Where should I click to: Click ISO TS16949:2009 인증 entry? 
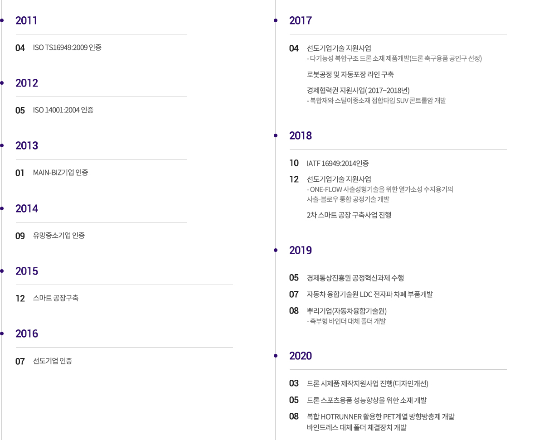click(x=67, y=48)
